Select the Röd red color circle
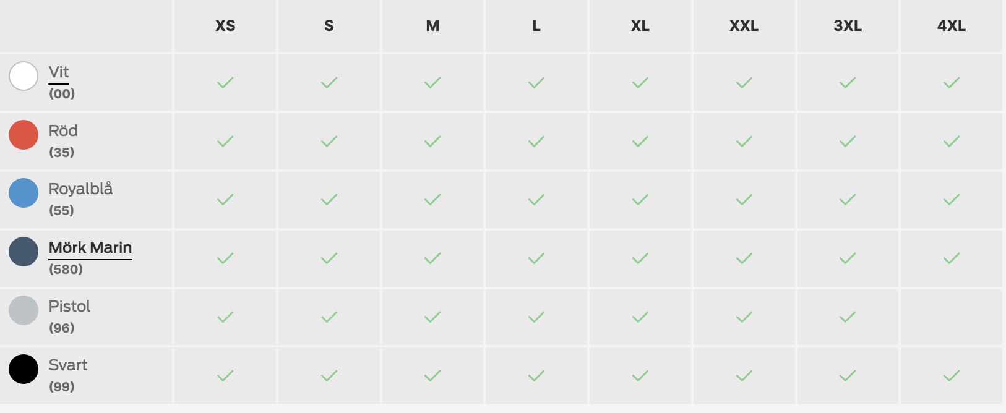 24,135
